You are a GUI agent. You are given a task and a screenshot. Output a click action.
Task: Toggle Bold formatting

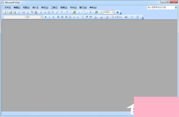[46, 17]
